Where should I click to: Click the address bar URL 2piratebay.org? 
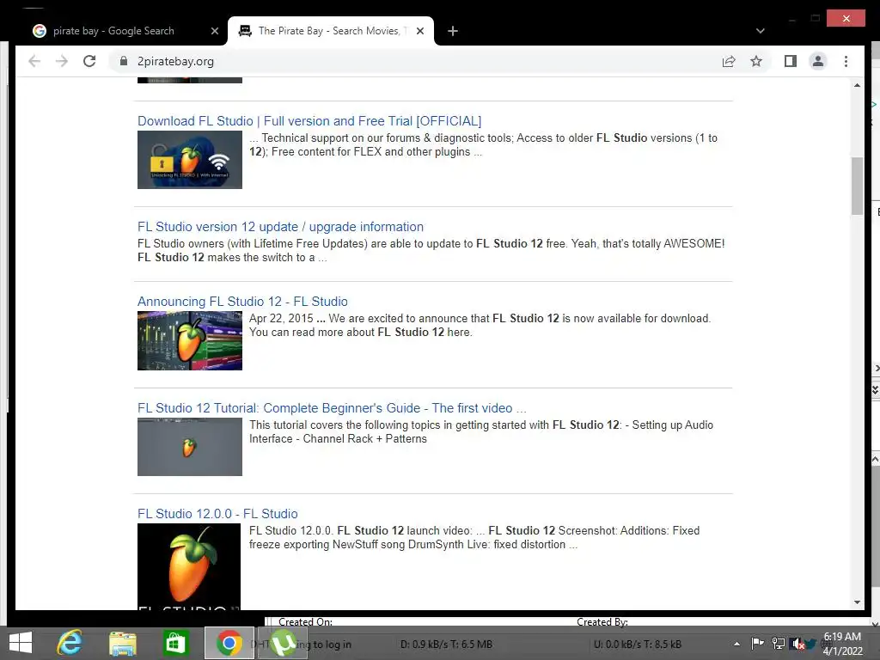[175, 61]
